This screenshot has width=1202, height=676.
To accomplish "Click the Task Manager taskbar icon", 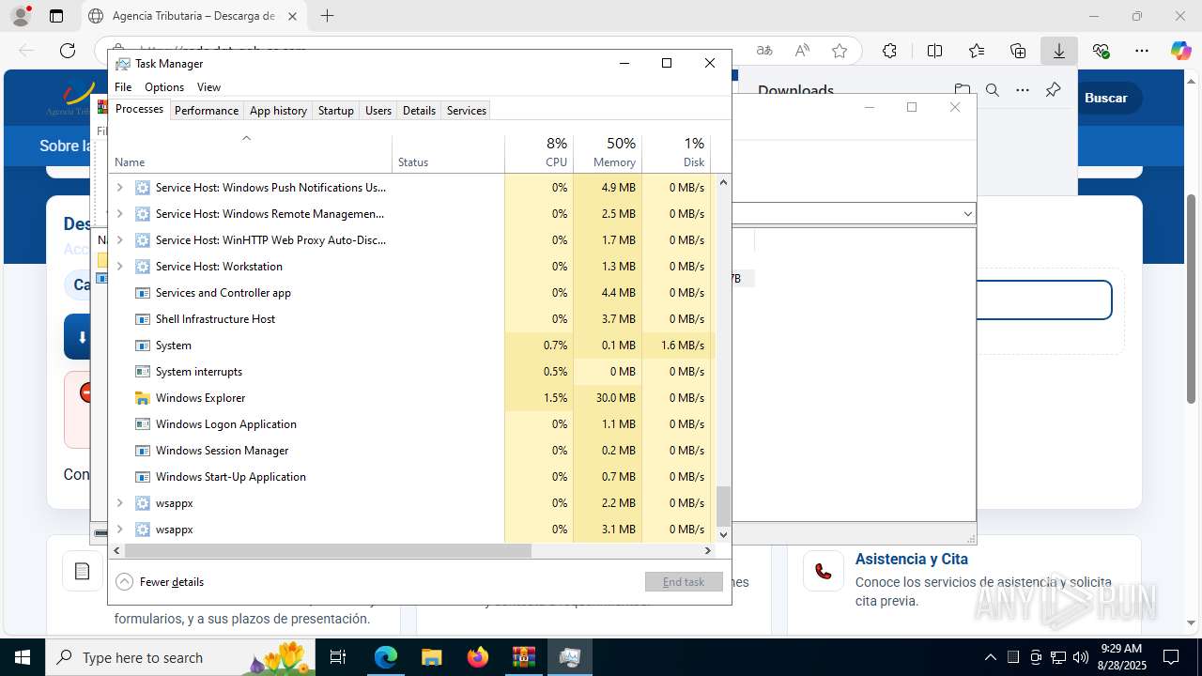I will [x=569, y=657].
